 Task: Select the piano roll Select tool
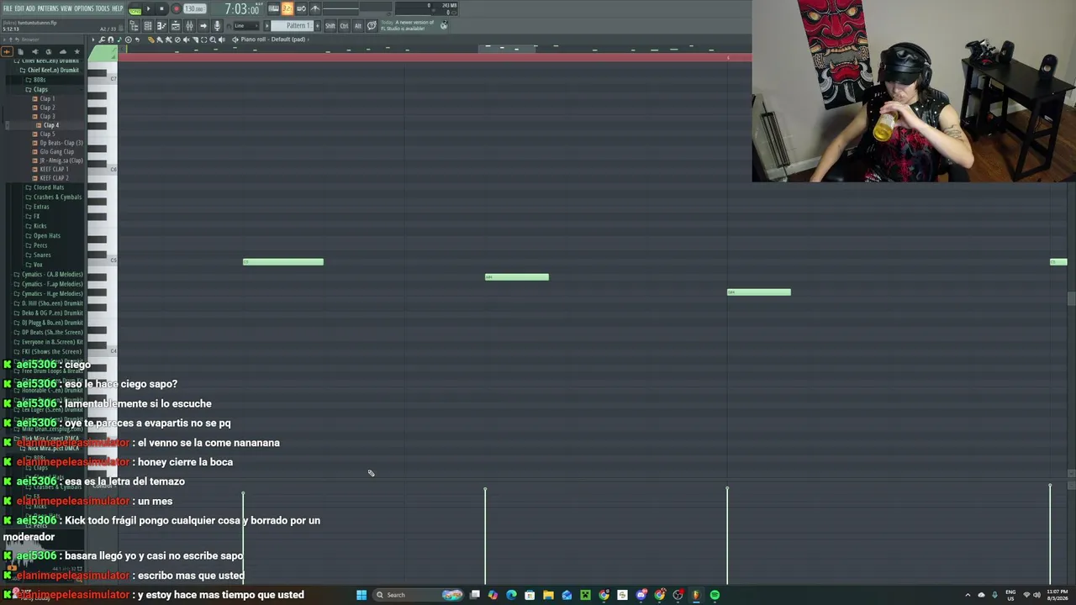pyautogui.click(x=203, y=39)
